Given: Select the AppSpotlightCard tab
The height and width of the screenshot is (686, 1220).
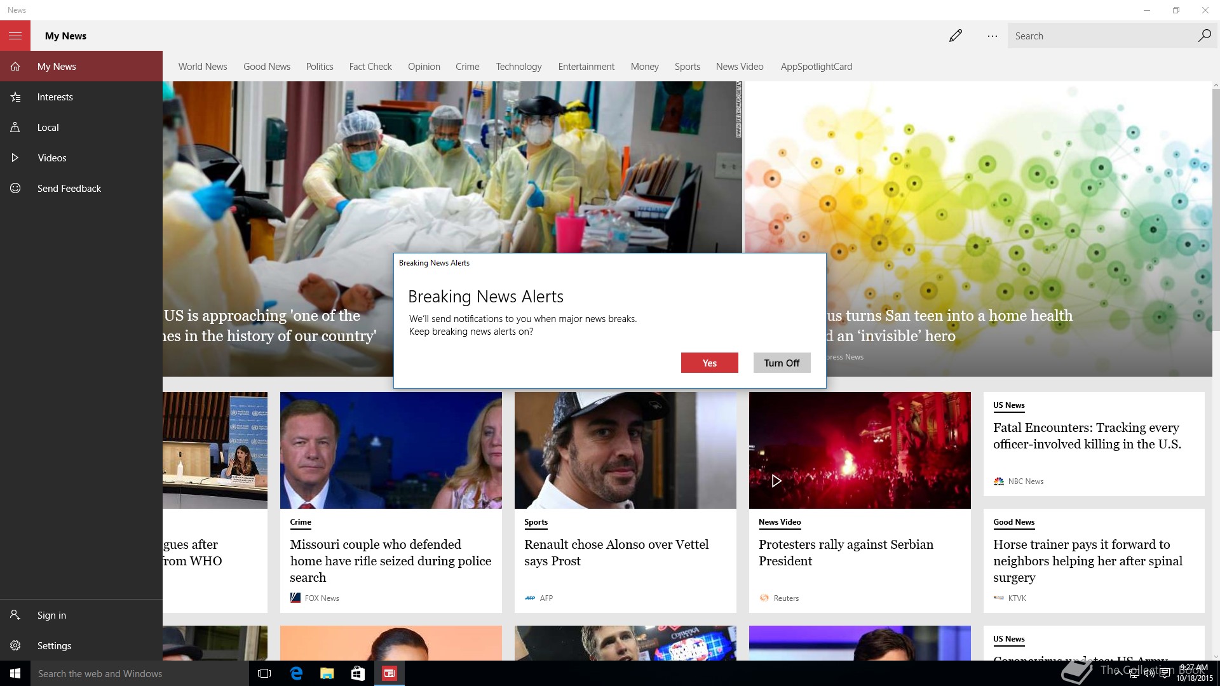Looking at the screenshot, I should [817, 67].
